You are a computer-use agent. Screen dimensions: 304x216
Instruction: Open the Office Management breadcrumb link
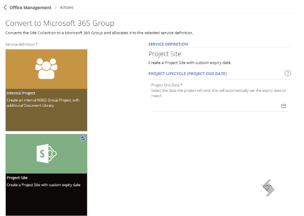coord(30,7)
